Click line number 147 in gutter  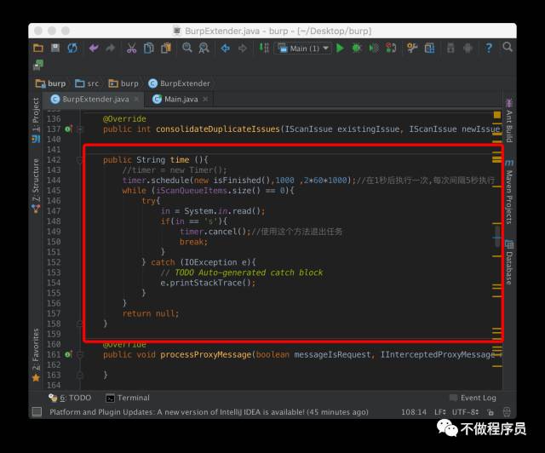tap(54, 211)
